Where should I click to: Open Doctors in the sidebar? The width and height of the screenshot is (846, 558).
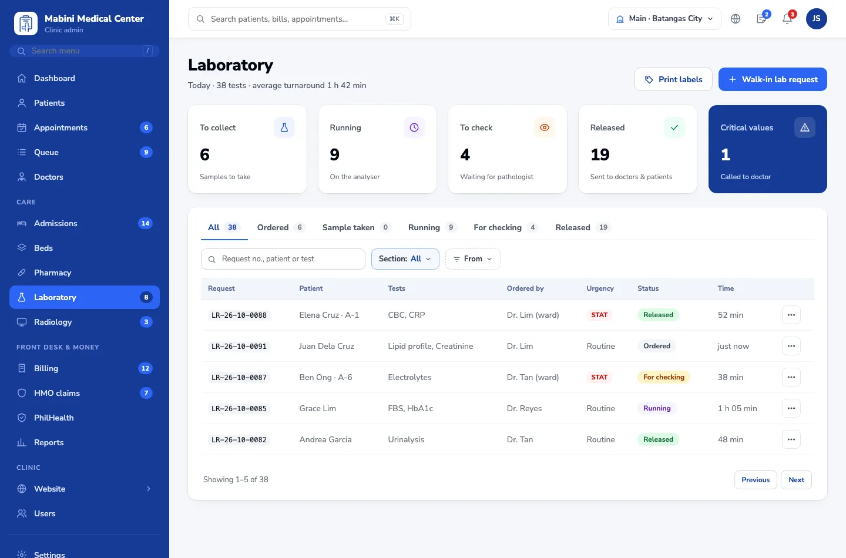pos(85,177)
